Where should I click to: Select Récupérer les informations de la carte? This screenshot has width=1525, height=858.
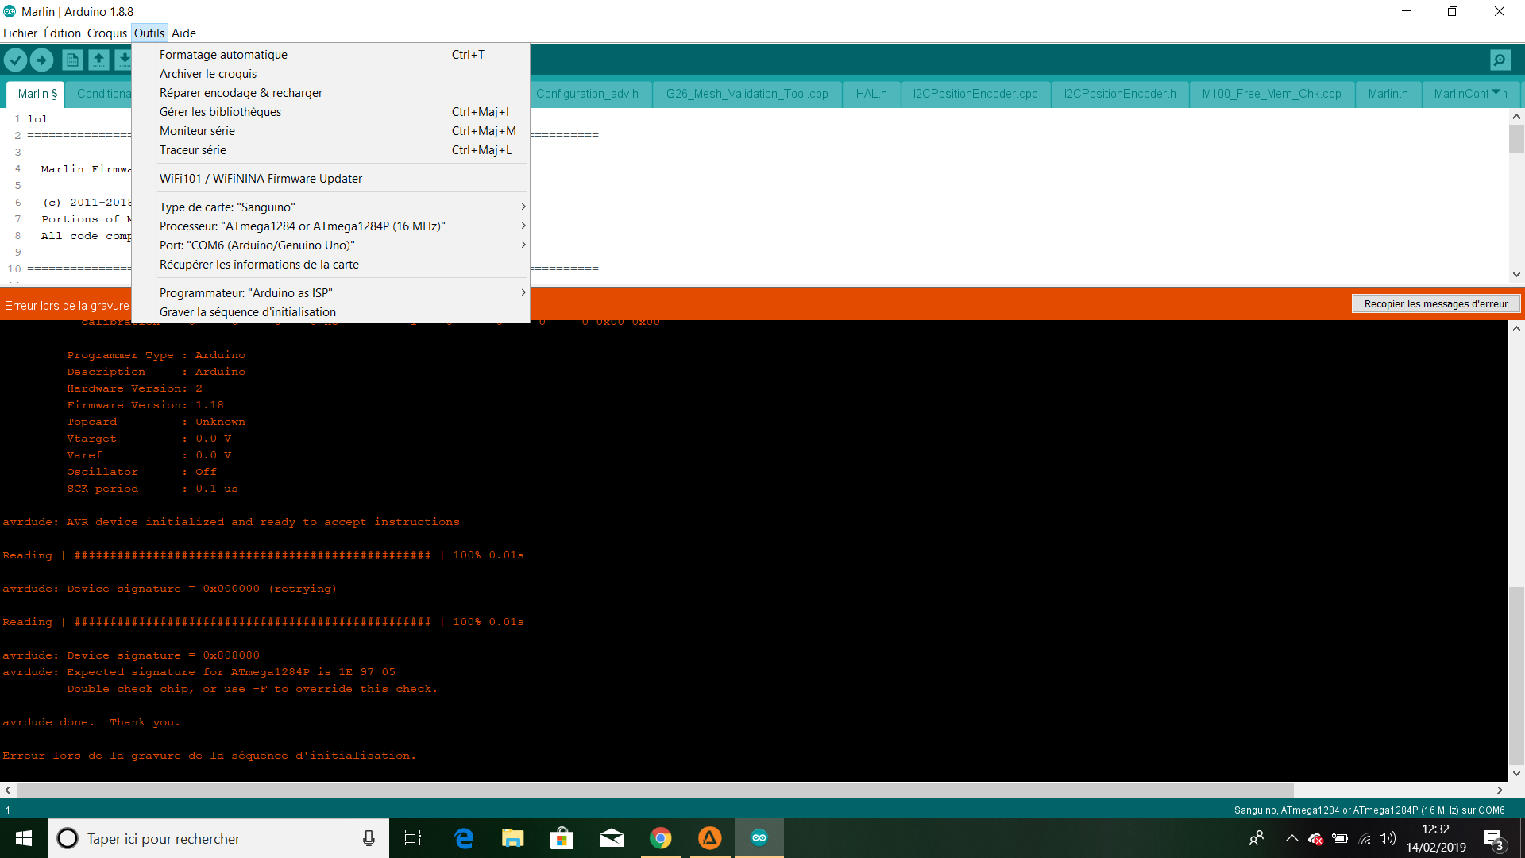(x=330, y=265)
